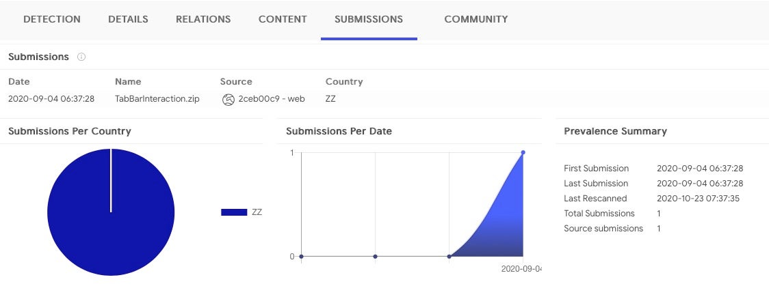This screenshot has width=769, height=286.
Task: Click the ZZ legend color swatch
Action: pos(234,212)
